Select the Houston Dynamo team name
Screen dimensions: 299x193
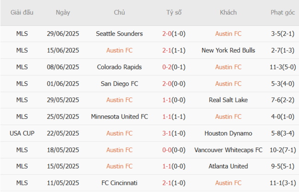(x=228, y=133)
